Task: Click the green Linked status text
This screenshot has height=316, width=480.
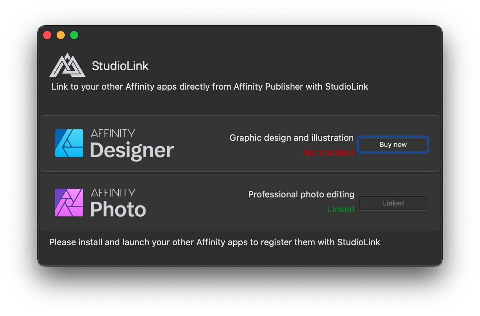Action: tap(341, 209)
